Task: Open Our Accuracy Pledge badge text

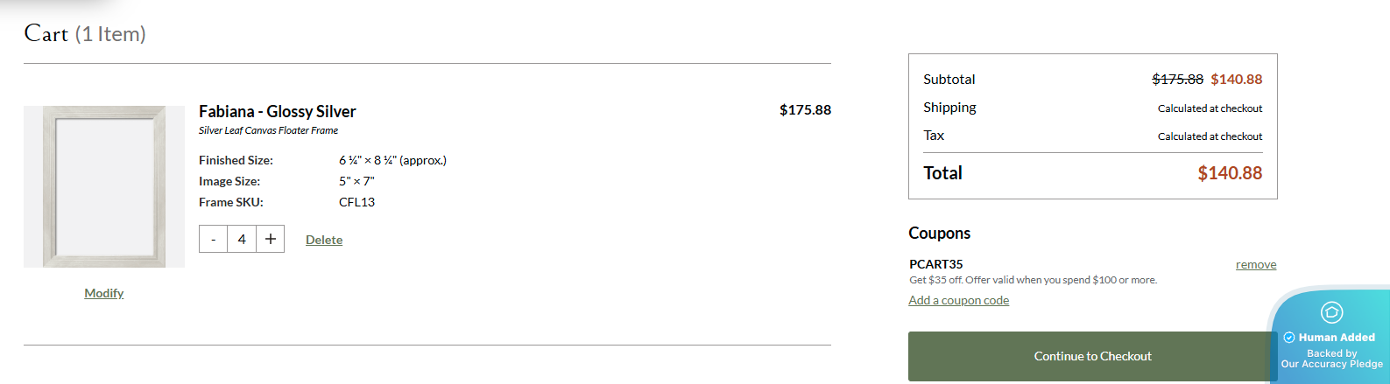Action: tap(1331, 364)
